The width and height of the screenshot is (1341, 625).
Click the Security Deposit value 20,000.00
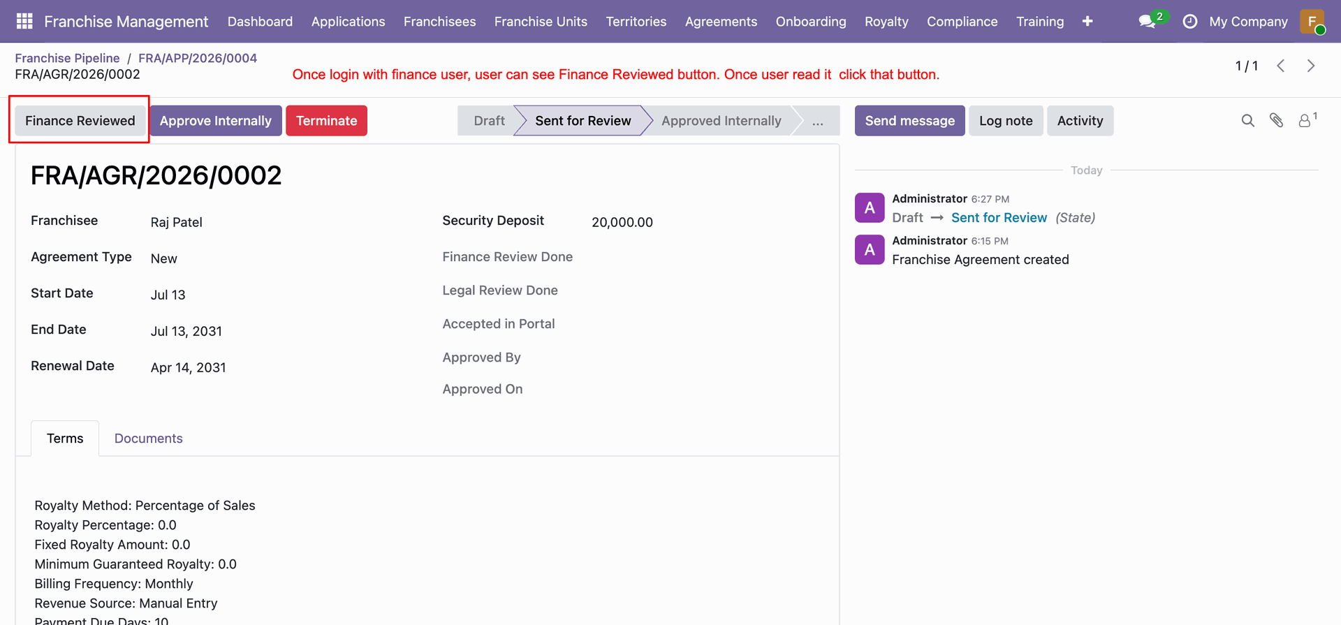click(622, 222)
